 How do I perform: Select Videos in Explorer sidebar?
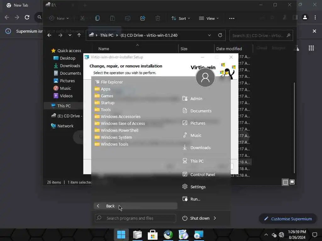(x=63, y=96)
